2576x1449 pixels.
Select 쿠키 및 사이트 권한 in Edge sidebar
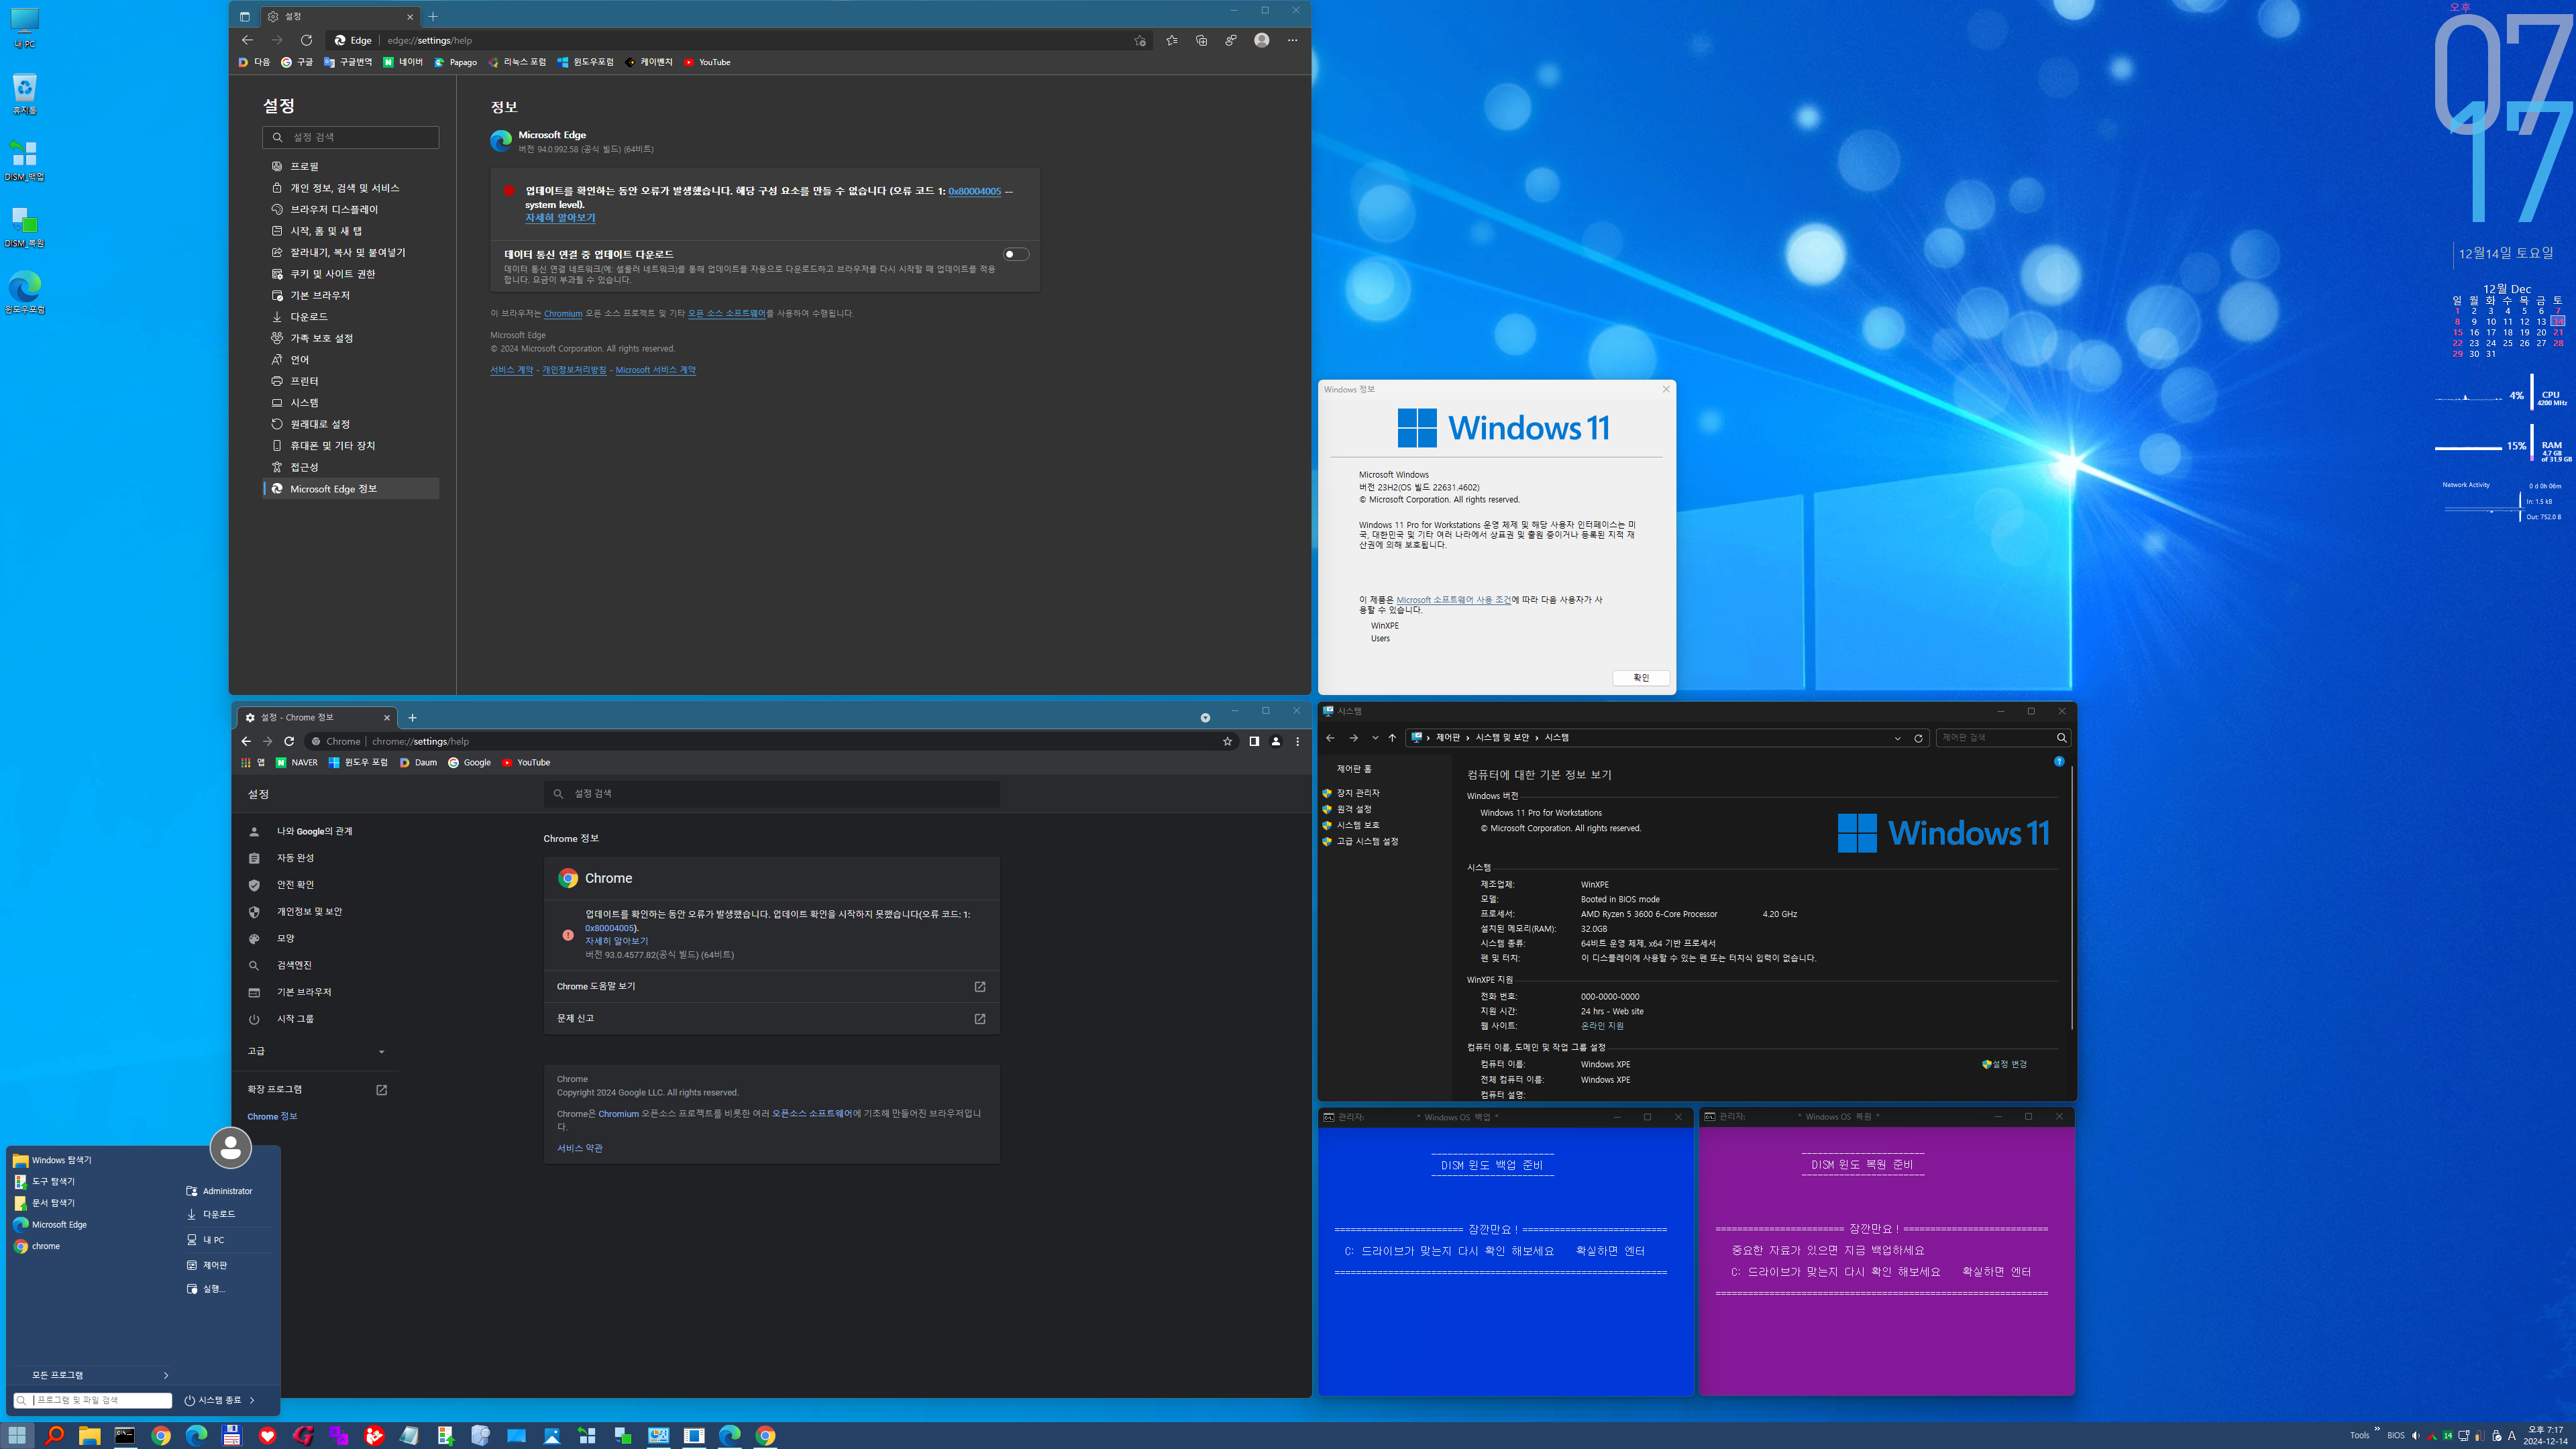coord(351,273)
